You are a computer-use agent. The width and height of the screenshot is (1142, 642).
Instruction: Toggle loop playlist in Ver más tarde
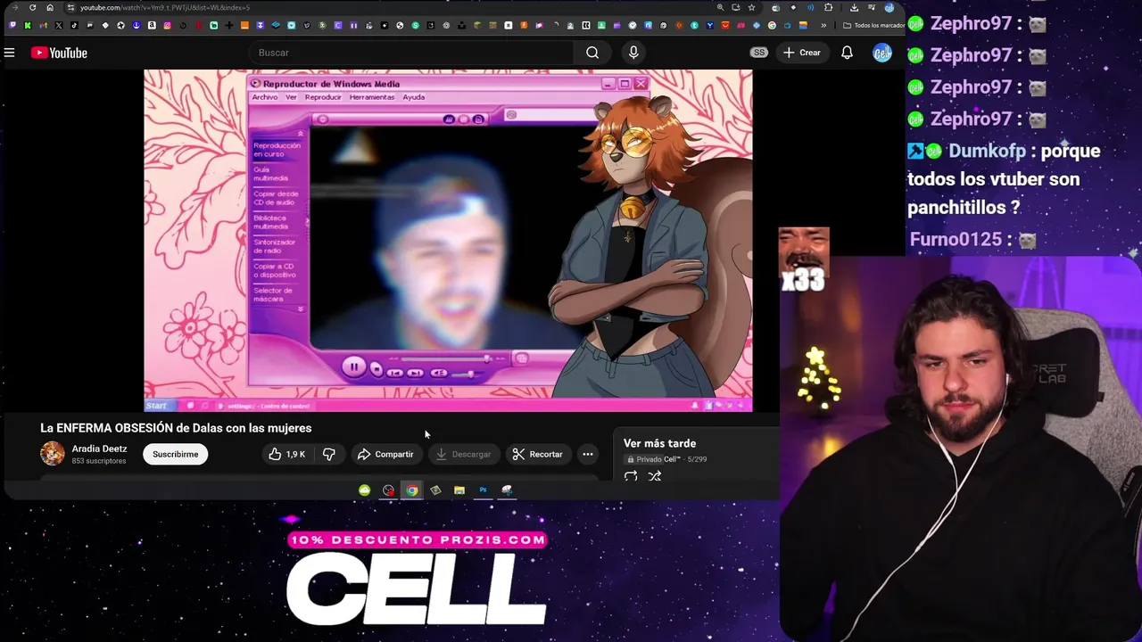pos(631,476)
